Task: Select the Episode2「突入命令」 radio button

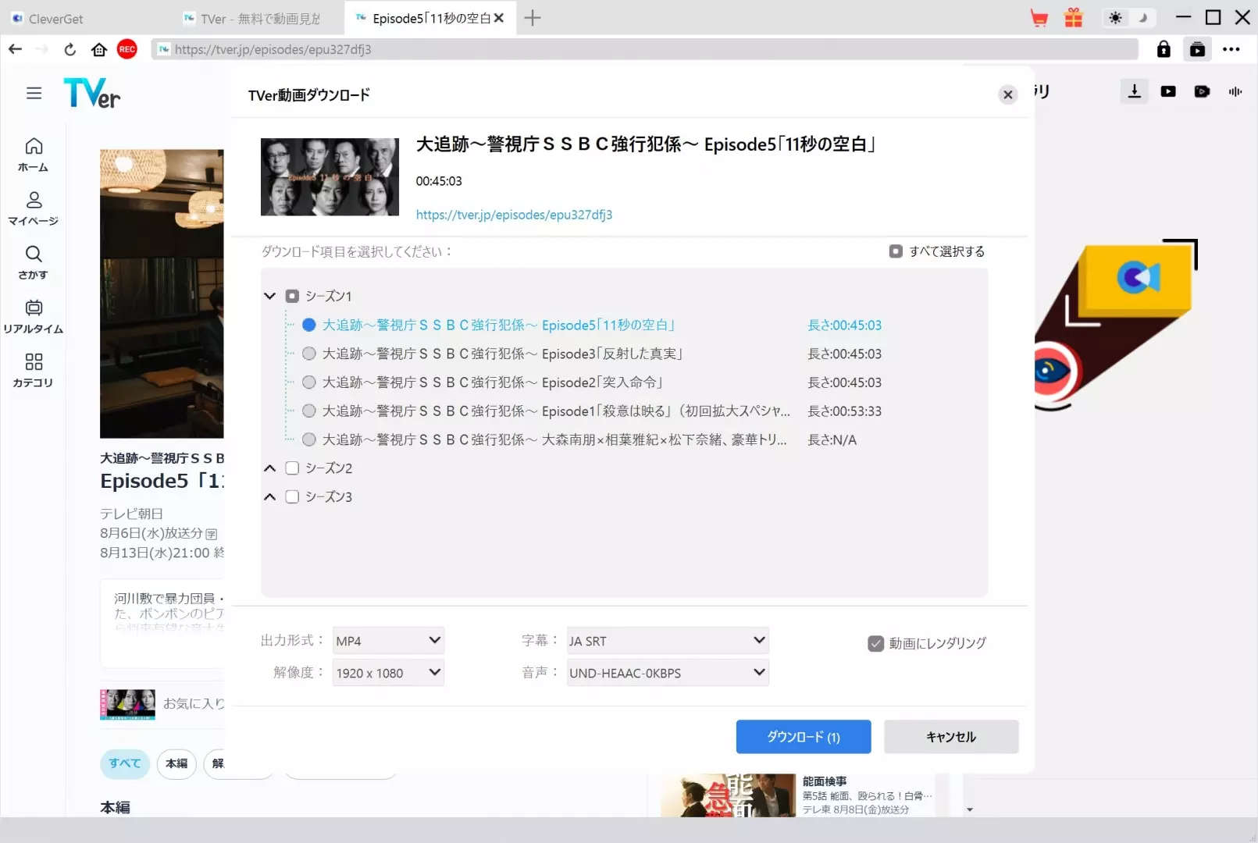Action: click(309, 382)
